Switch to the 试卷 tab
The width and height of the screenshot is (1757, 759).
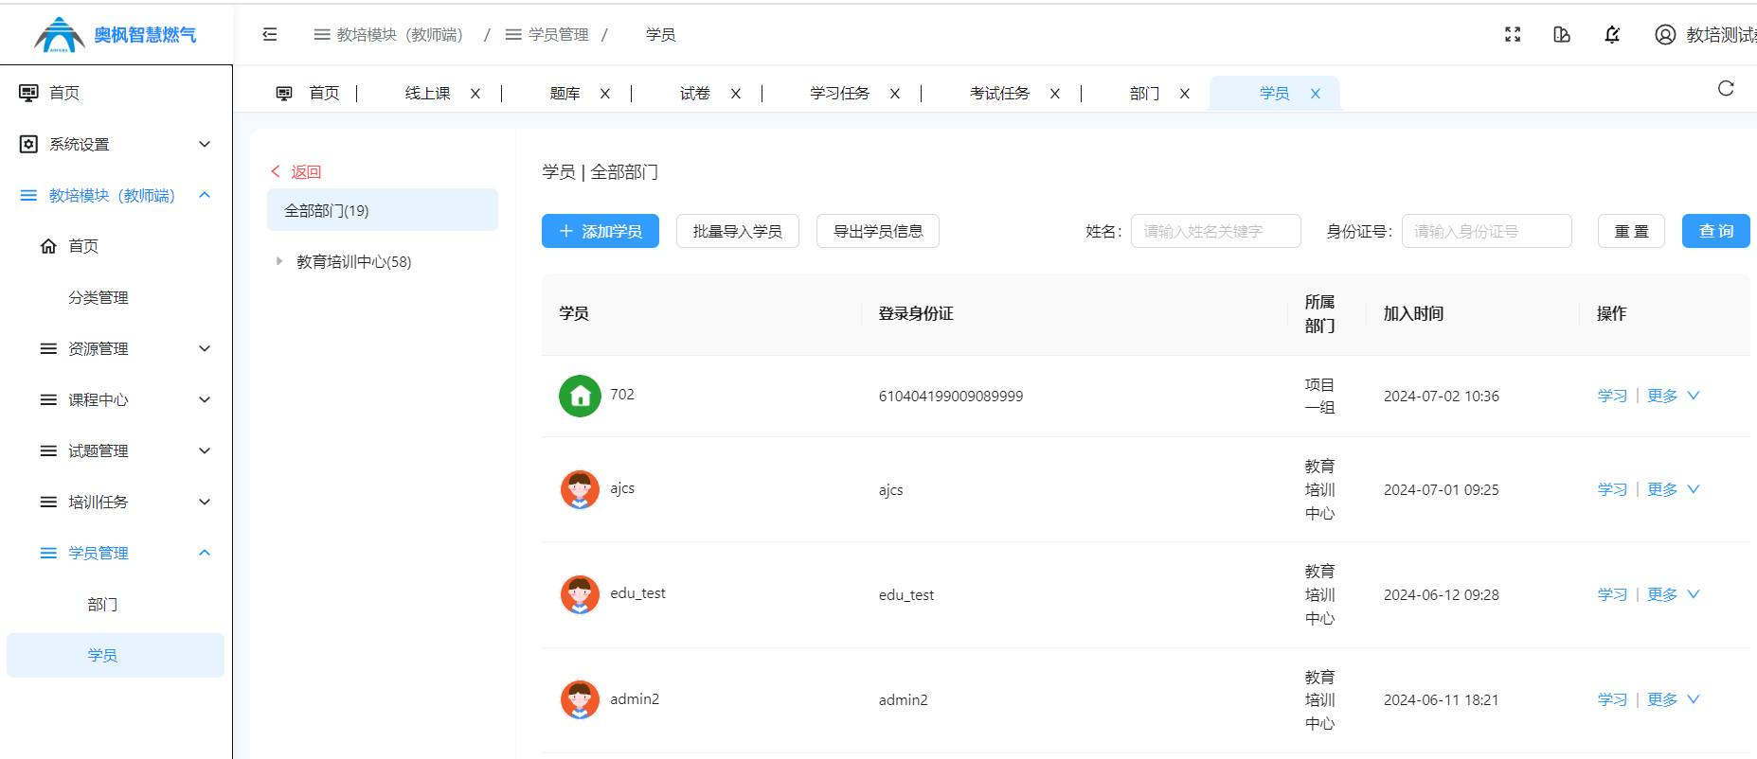click(x=695, y=94)
